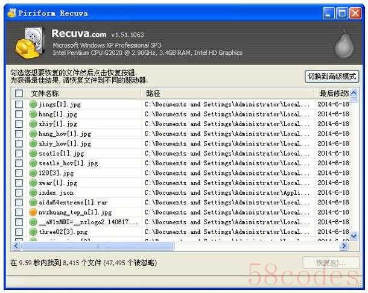Viewport: 368px width, 293px height.
Task: Click the vertical scrollbar up arrow
Action: (x=354, y=93)
